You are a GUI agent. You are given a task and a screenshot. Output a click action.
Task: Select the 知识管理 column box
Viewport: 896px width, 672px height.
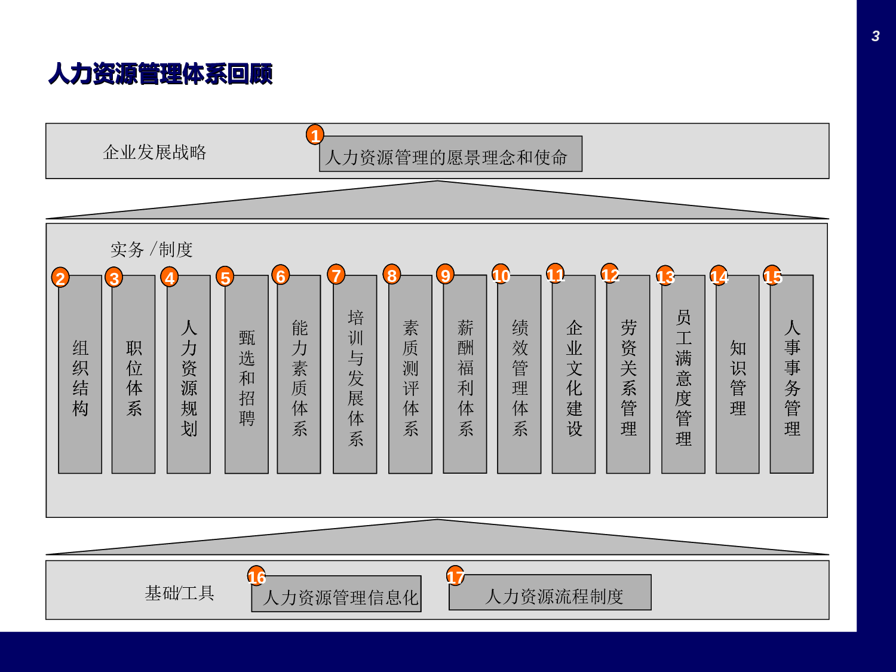coord(738,375)
